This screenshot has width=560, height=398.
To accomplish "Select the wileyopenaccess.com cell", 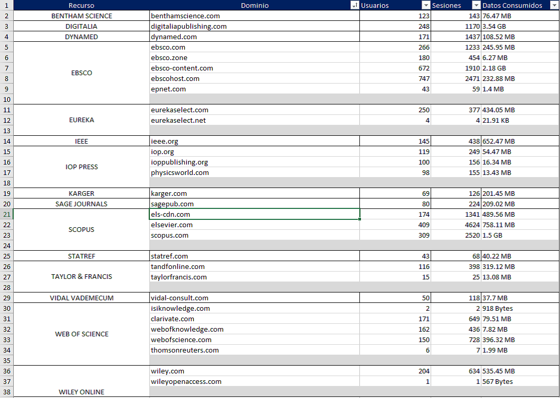I will click(x=254, y=381).
